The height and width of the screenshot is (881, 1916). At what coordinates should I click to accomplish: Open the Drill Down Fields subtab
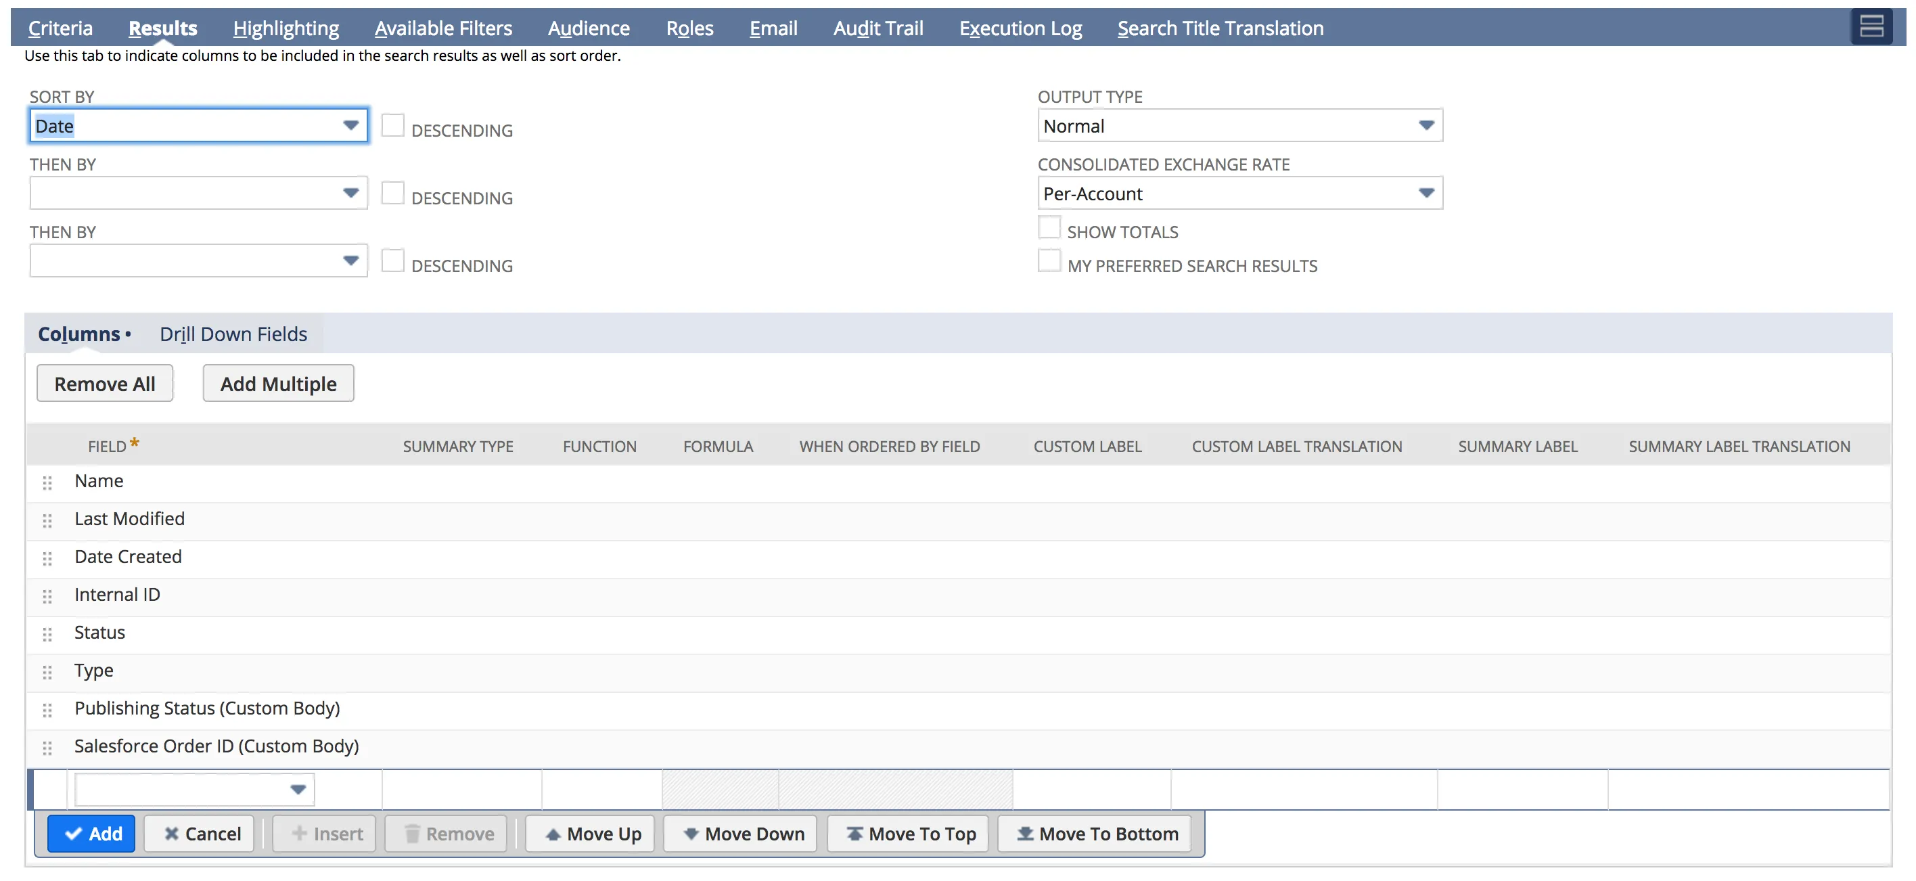coord(233,334)
